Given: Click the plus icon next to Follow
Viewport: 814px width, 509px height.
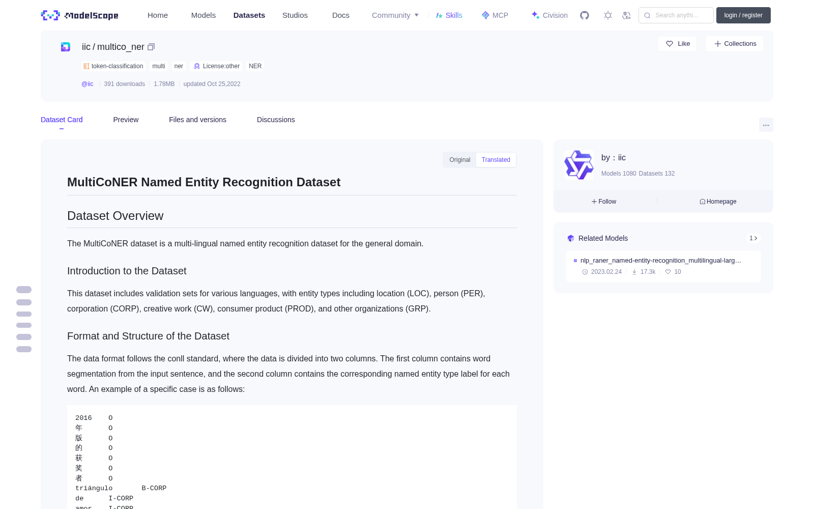Looking at the screenshot, I should [x=594, y=202].
